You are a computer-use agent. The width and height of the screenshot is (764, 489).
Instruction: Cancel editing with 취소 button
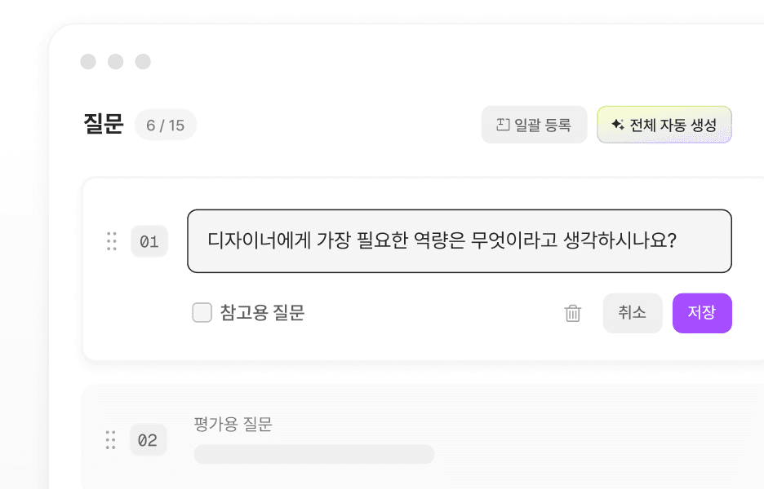(x=633, y=313)
